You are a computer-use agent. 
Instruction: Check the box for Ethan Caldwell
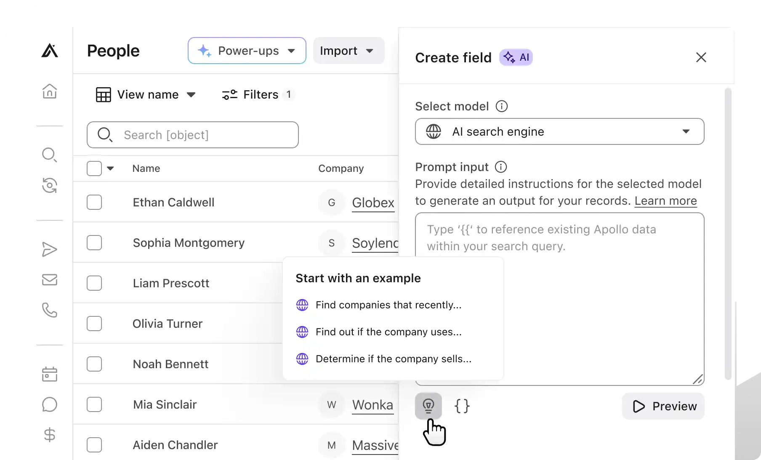tap(94, 202)
